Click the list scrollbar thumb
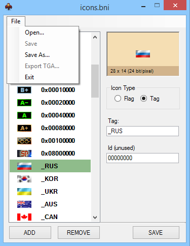This screenshot has width=190, height=246. [x=95, y=81]
